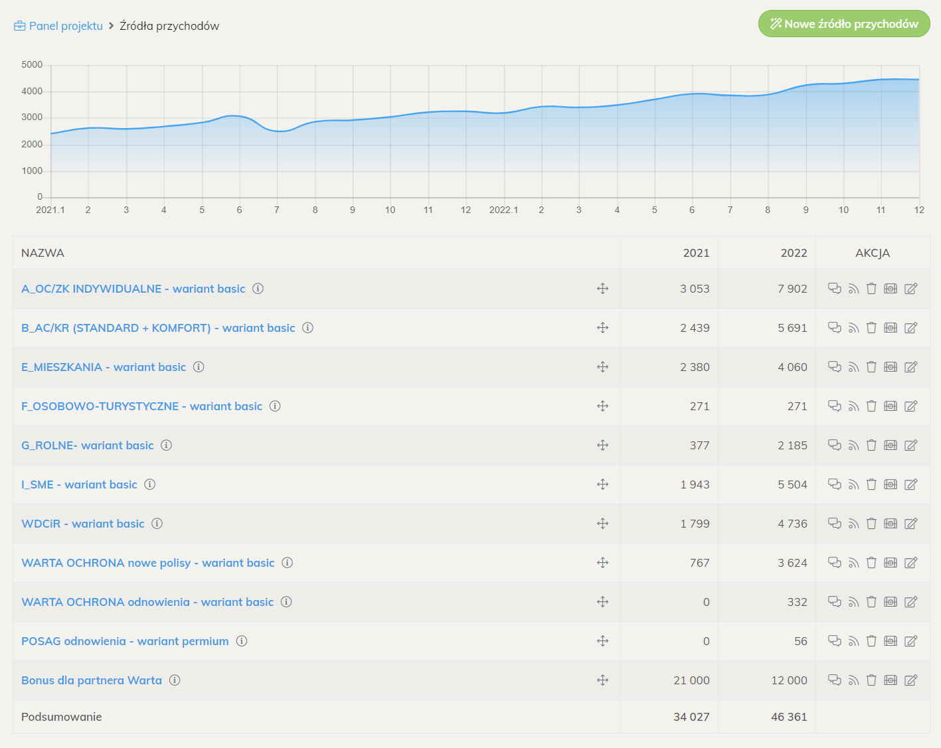
Task: Open E_MIESZKANIA - wariant basic link
Action: pyautogui.click(x=104, y=367)
